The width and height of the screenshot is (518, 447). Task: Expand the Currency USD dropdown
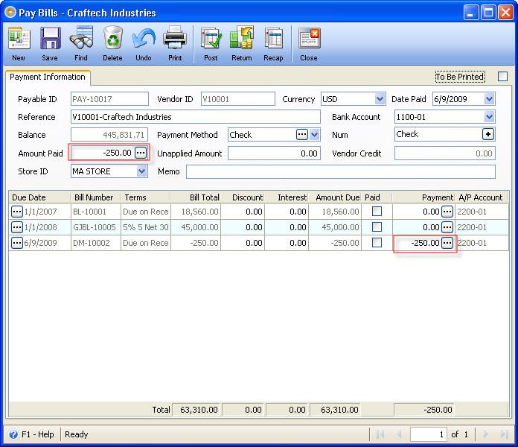(379, 99)
